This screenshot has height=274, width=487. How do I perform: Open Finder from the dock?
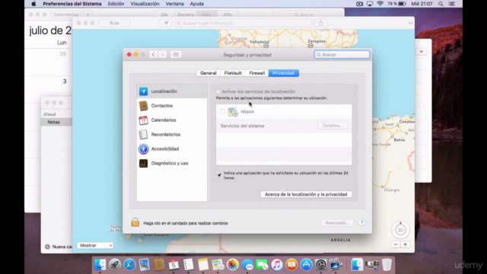point(100,265)
